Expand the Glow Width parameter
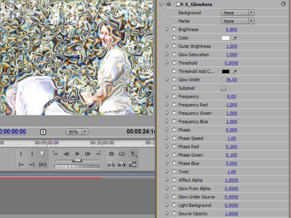The height and width of the screenshot is (218, 291). click(x=167, y=79)
